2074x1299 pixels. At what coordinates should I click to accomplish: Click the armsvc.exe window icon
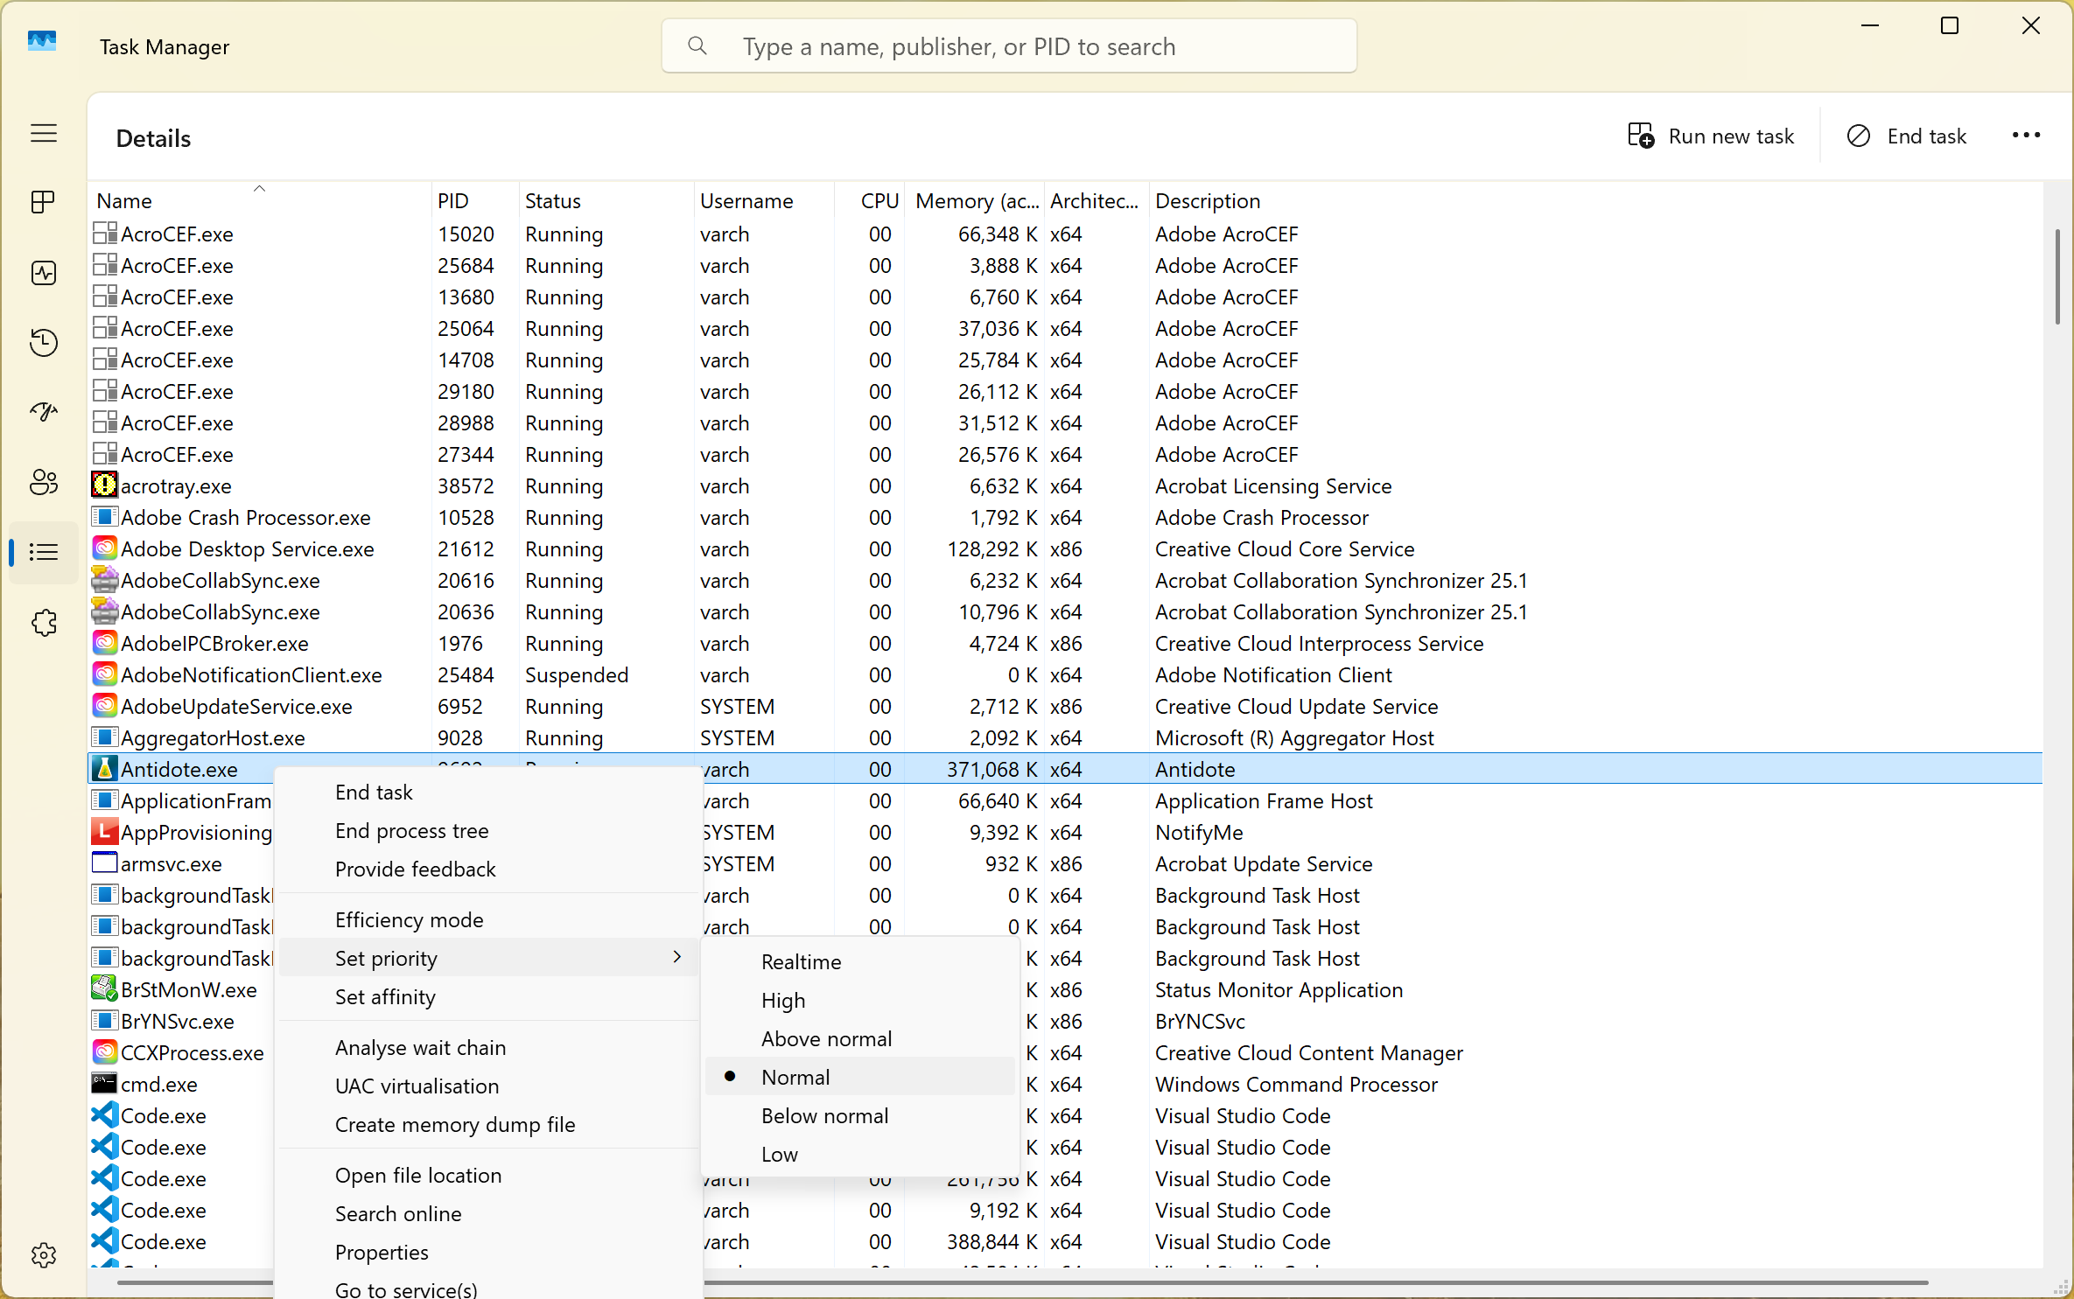coord(104,863)
